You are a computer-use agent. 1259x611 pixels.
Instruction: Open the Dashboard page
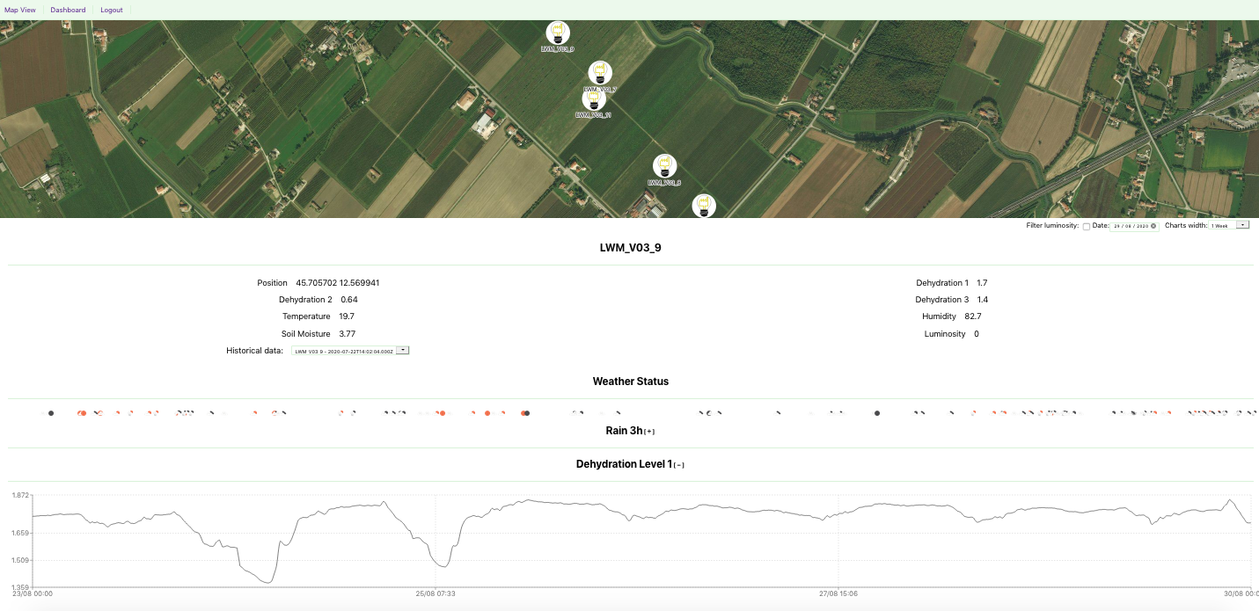click(68, 10)
